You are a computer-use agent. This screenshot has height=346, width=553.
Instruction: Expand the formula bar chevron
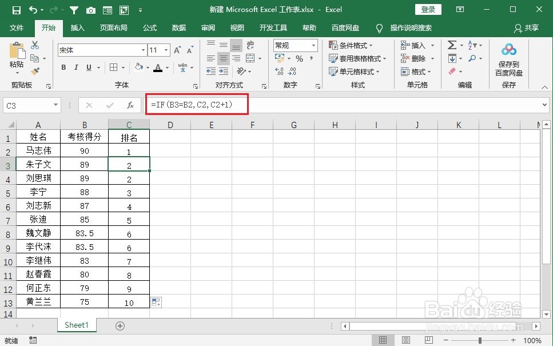tap(544, 105)
